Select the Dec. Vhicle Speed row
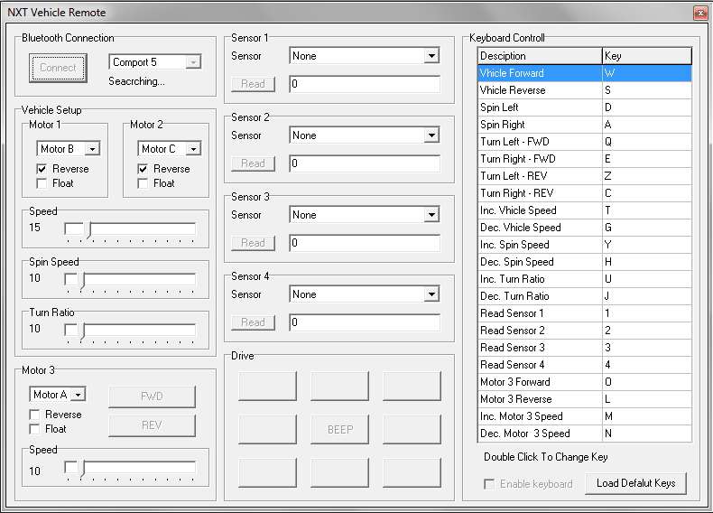713x513 pixels. point(585,228)
